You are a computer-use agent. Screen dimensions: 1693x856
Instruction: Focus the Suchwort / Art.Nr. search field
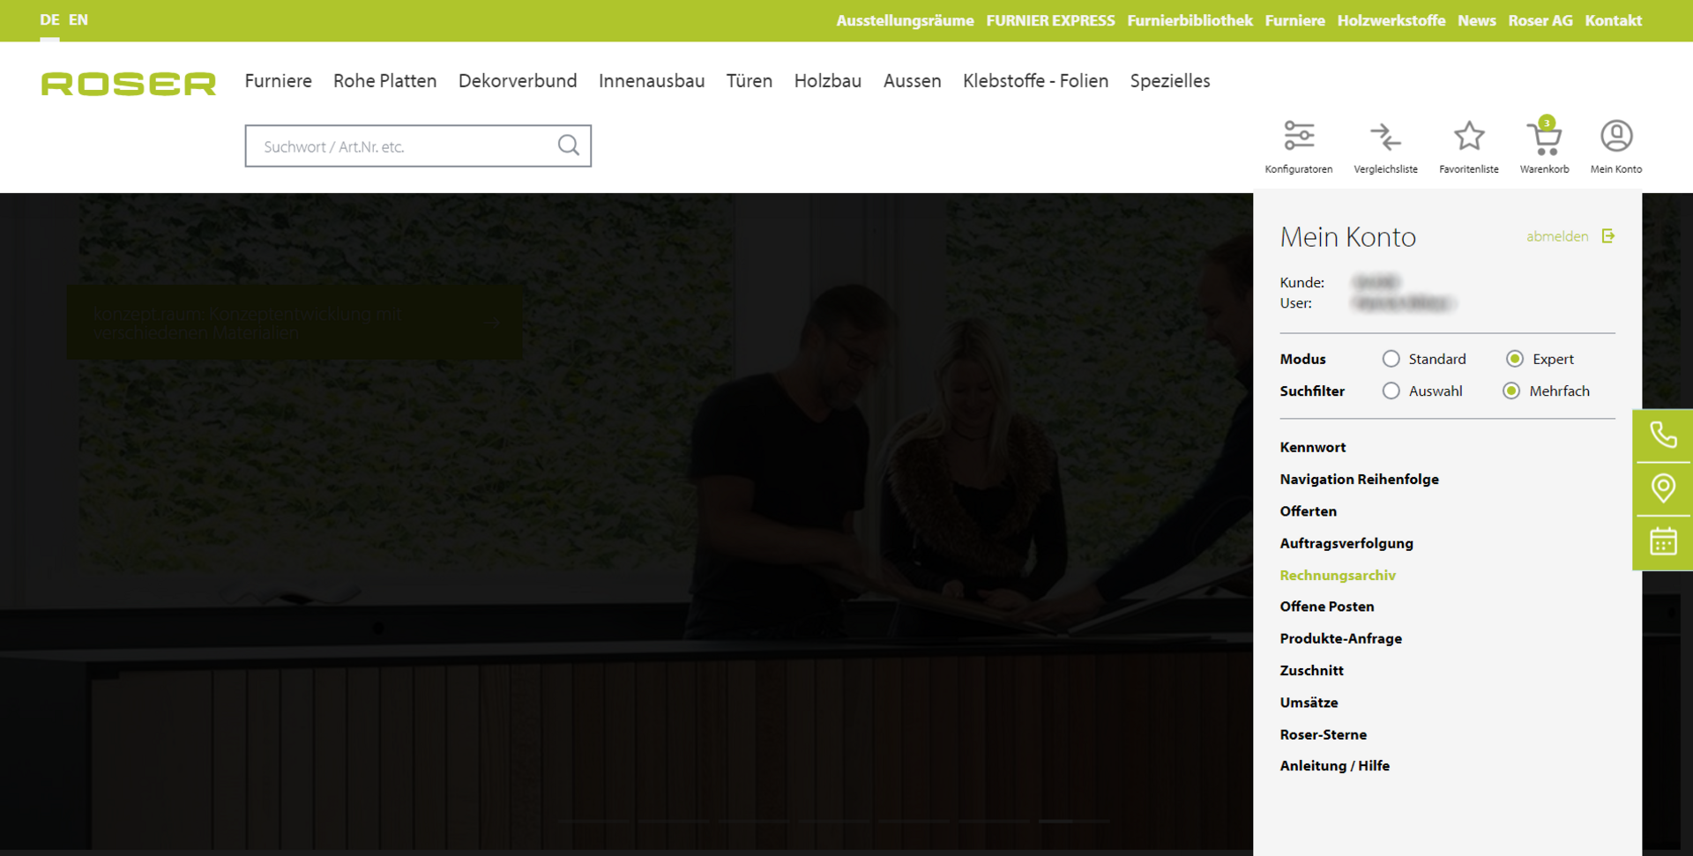coord(418,145)
